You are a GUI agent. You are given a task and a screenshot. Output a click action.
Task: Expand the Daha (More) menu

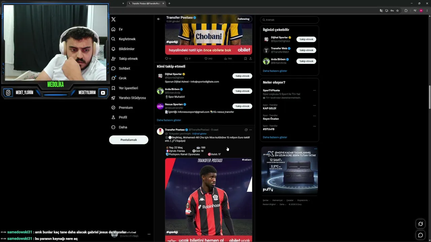pos(119,127)
